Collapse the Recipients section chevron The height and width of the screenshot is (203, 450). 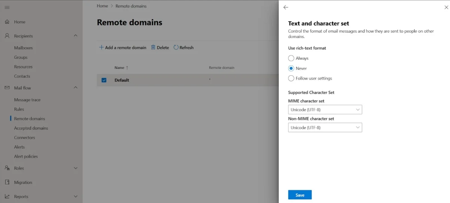coord(75,36)
